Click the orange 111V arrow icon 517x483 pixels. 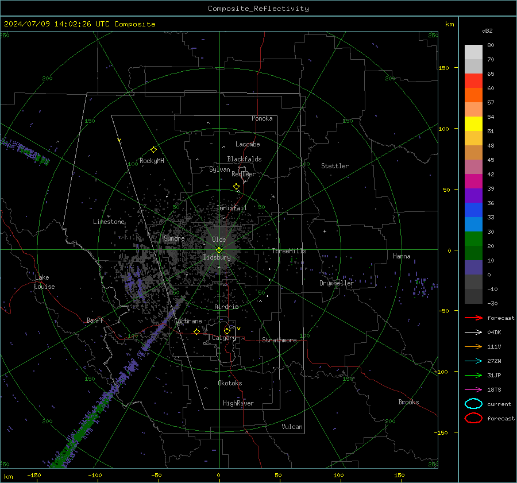[473, 346]
